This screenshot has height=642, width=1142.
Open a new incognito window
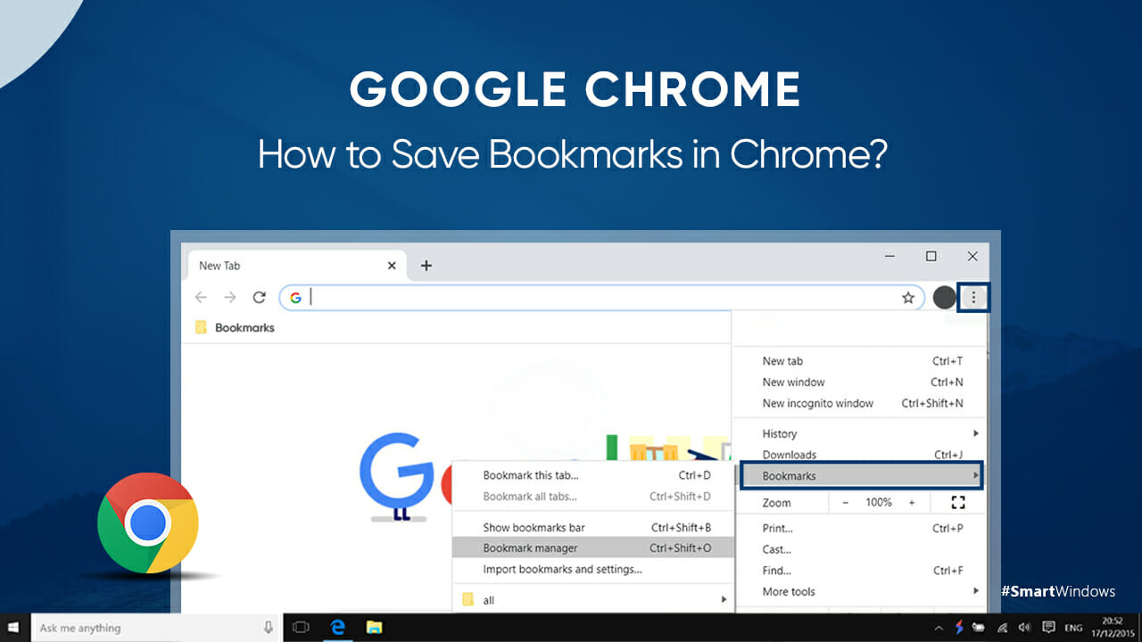coord(818,403)
